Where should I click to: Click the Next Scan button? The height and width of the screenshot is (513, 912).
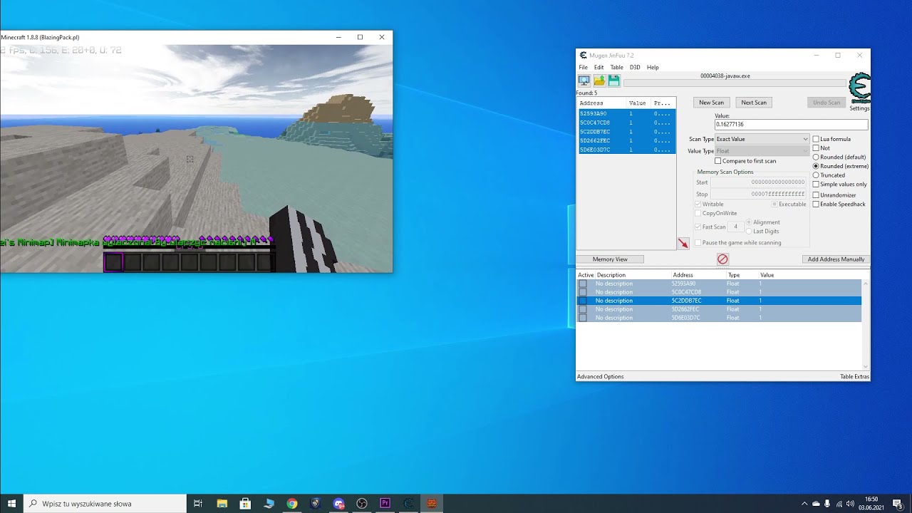754,103
